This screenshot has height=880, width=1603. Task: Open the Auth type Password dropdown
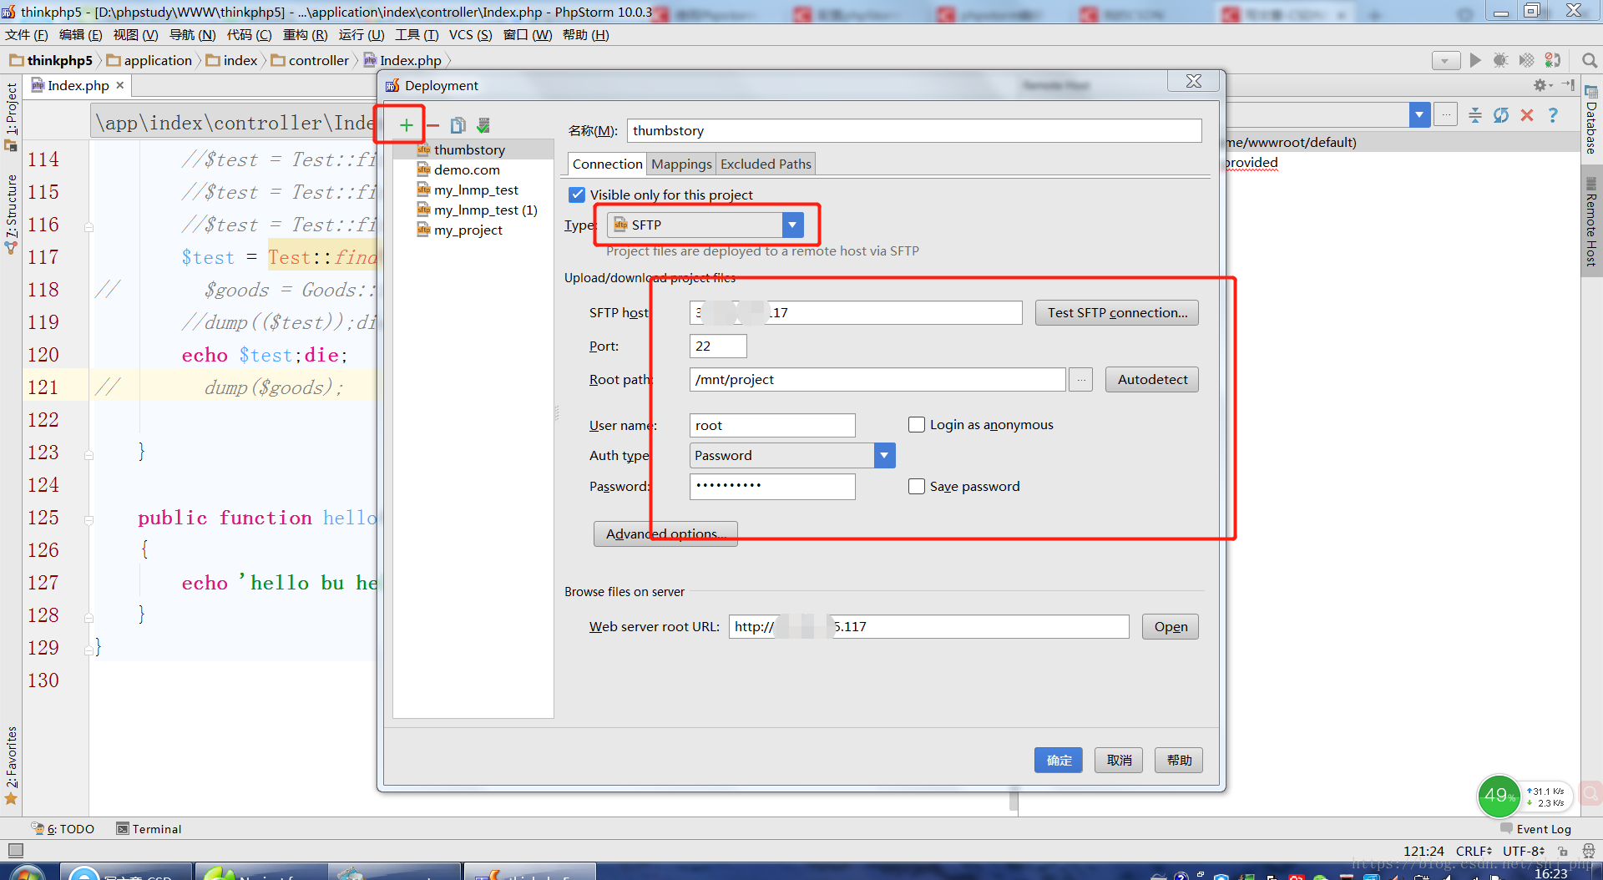[x=884, y=455]
